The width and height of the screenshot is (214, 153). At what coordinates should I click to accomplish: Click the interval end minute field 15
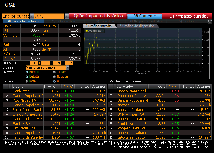tap(69, 63)
